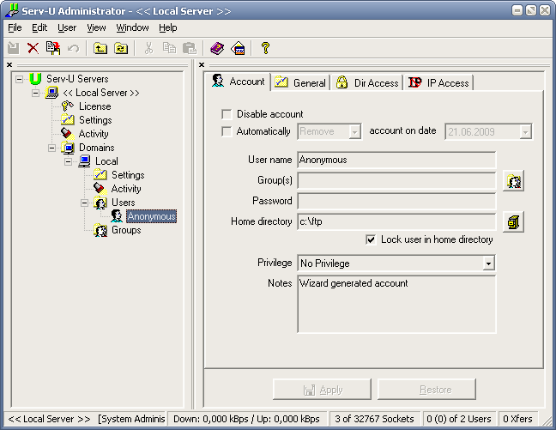Viewport: 556px width, 430px height.
Task: Click the browse home directory icon
Action: (x=513, y=222)
